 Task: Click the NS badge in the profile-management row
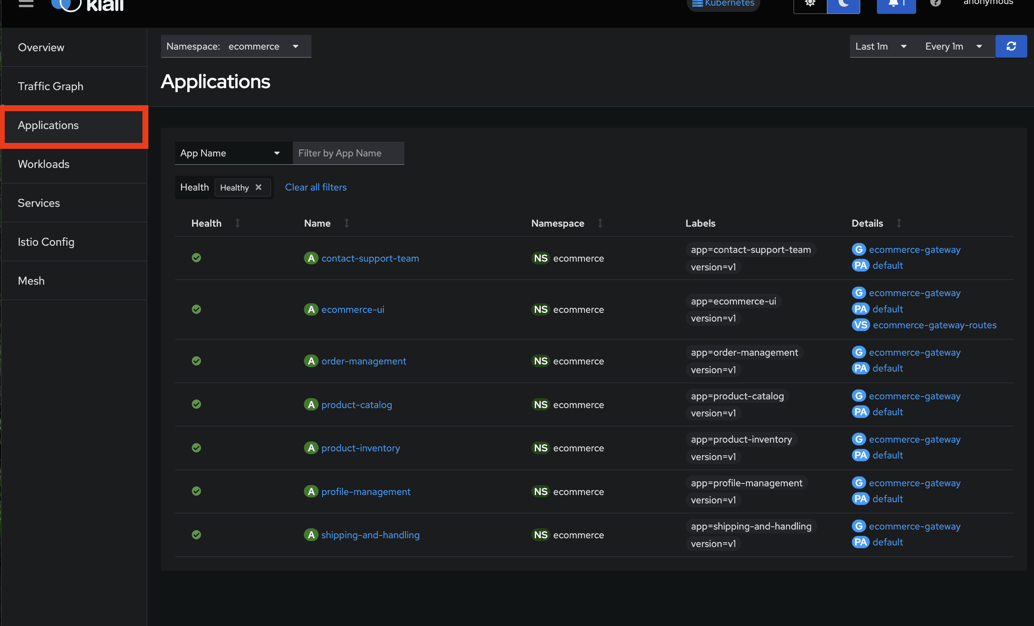[540, 492]
